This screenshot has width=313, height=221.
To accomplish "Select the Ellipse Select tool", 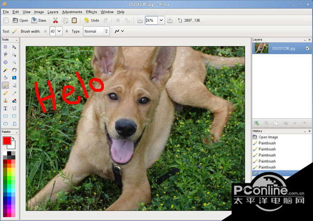I will pyautogui.click(x=5, y=62).
